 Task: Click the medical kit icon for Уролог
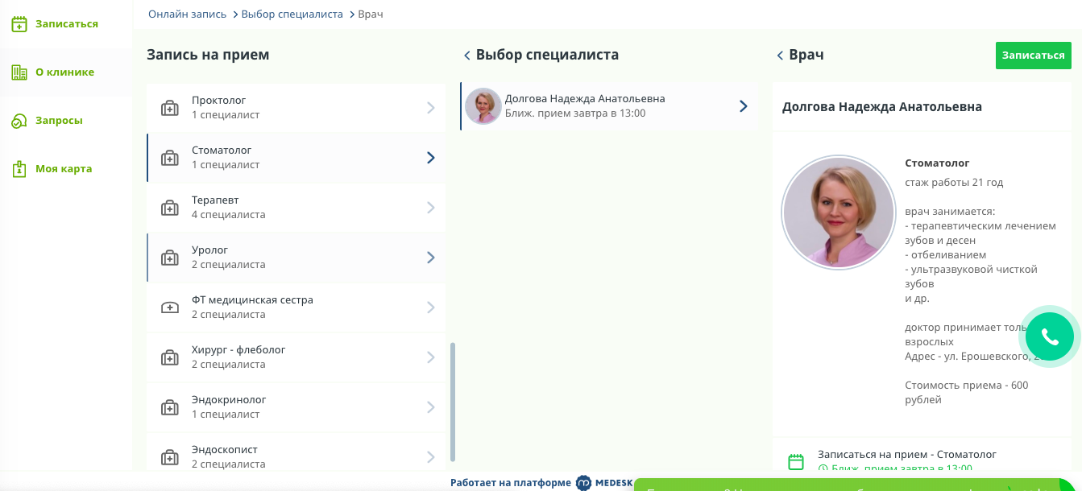pos(170,258)
